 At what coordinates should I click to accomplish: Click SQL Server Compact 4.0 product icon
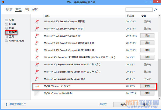coord(37,36)
